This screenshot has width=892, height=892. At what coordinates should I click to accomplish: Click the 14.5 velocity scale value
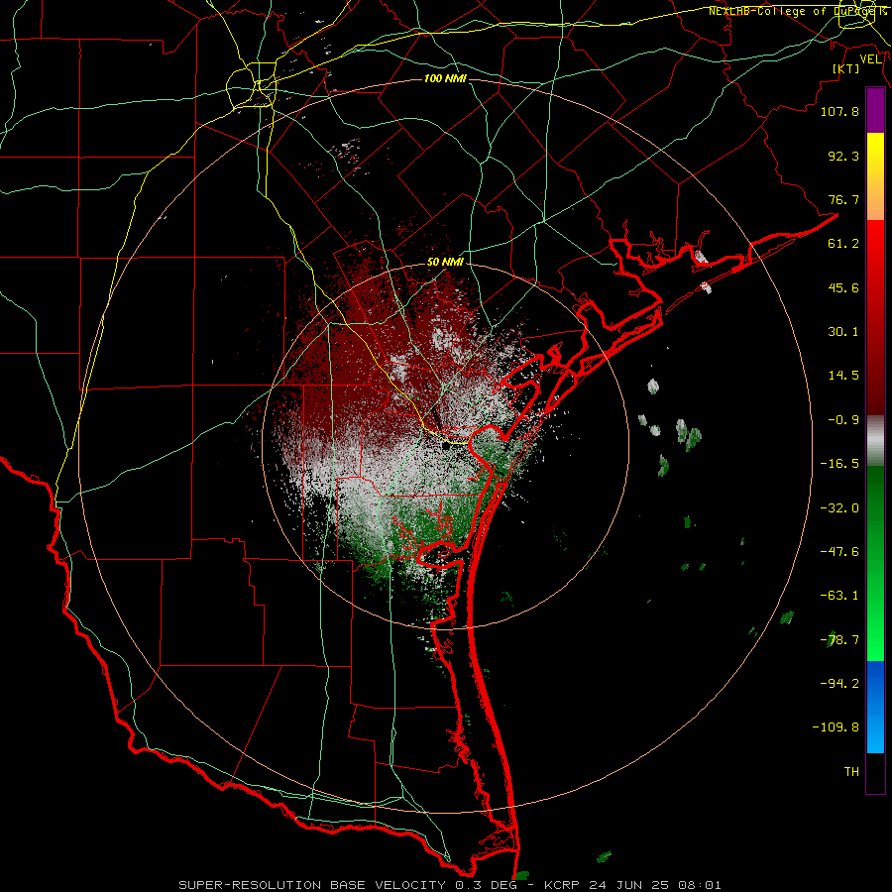pos(843,375)
